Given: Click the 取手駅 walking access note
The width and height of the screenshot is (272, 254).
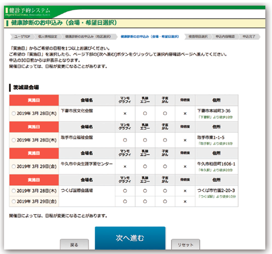Looking at the screenshot, I should 215,144.
